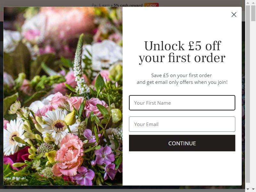Close the £5 off popup
The image size is (256, 192).
[x=234, y=15]
